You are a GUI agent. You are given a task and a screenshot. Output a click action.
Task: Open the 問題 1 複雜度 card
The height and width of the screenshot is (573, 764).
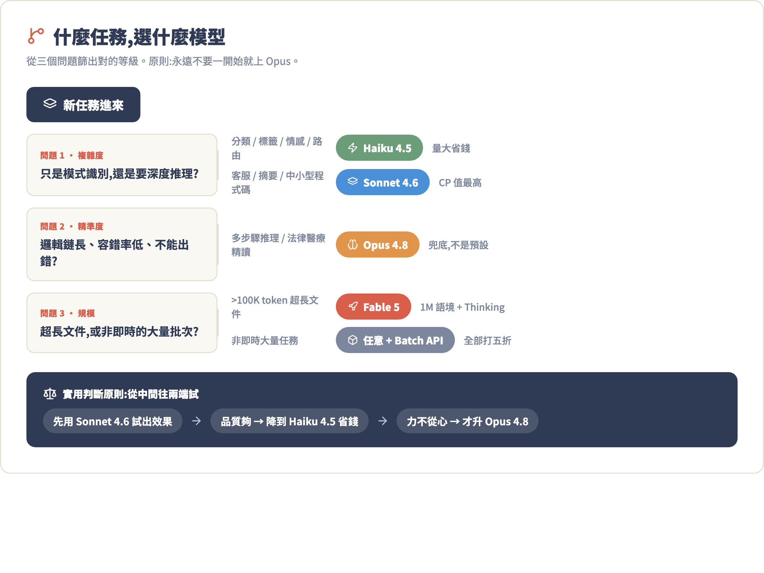pyautogui.click(x=122, y=165)
